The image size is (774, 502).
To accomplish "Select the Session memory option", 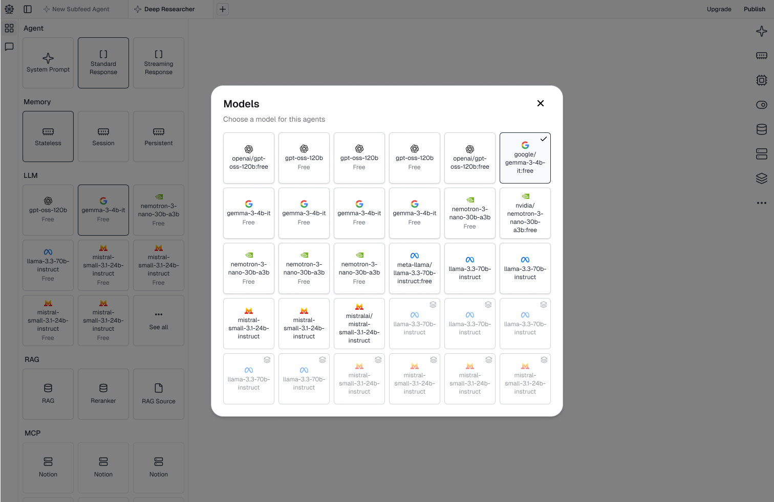I will 103,136.
